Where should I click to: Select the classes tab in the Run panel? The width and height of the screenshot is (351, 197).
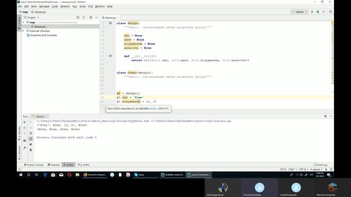point(39,117)
